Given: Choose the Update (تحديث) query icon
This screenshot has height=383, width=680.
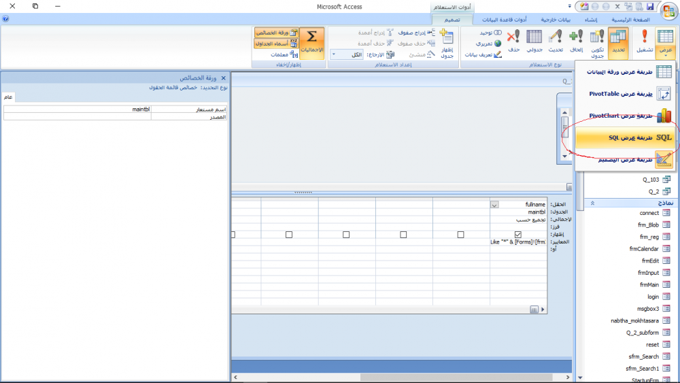Looking at the screenshot, I should click(556, 41).
